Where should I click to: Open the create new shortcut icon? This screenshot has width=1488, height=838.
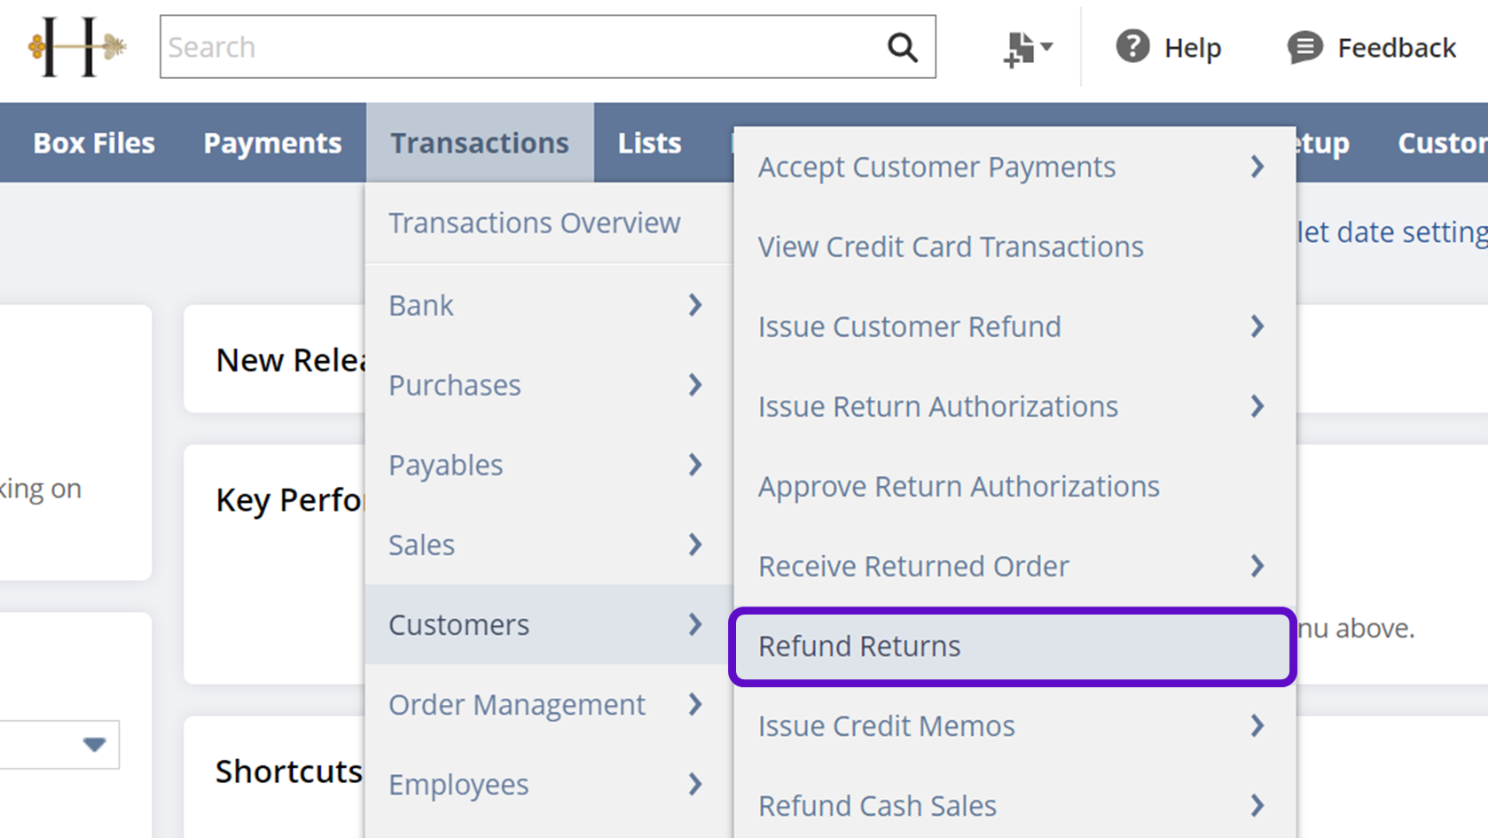(x=1026, y=47)
